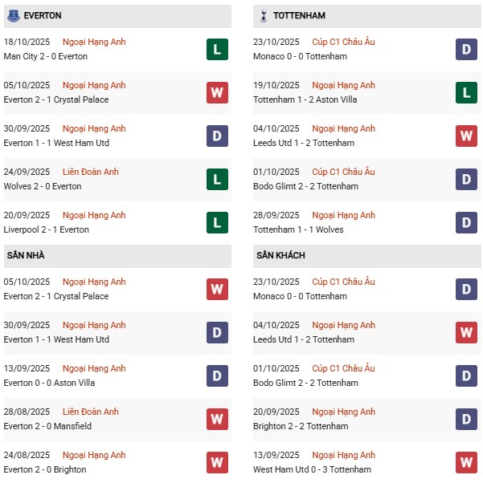This screenshot has width=483, height=483.
Task: Open the Liên Đoàn Anh link dated 24/09/2025
Action: coord(91,172)
